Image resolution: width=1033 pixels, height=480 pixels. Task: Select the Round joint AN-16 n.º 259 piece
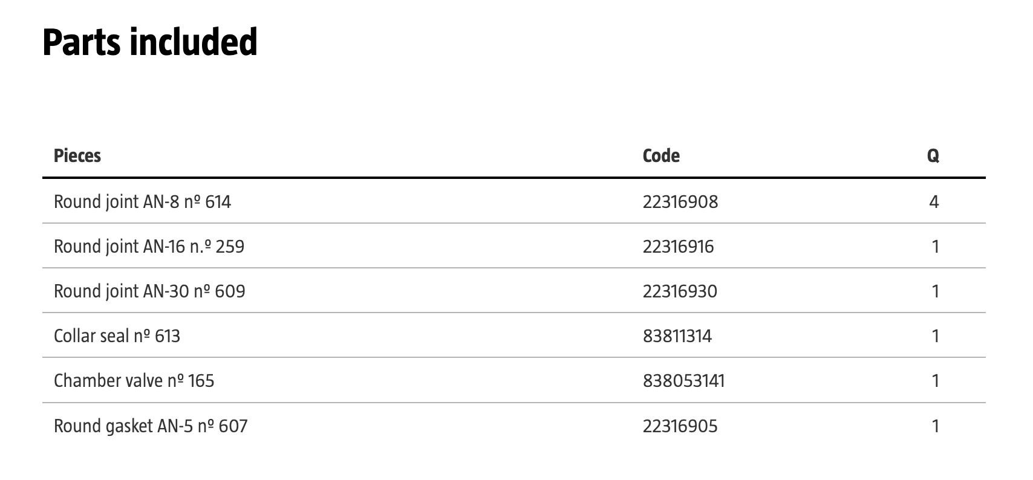click(x=149, y=246)
